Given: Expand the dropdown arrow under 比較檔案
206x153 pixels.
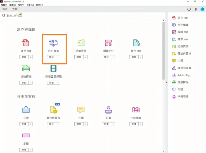Looking at the screenshot, I should point(140,124).
